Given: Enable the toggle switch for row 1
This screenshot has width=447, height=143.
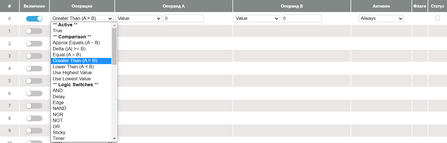Looking at the screenshot, I should (x=34, y=31).
